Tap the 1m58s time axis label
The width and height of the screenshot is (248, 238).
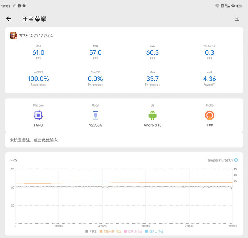[59, 226]
